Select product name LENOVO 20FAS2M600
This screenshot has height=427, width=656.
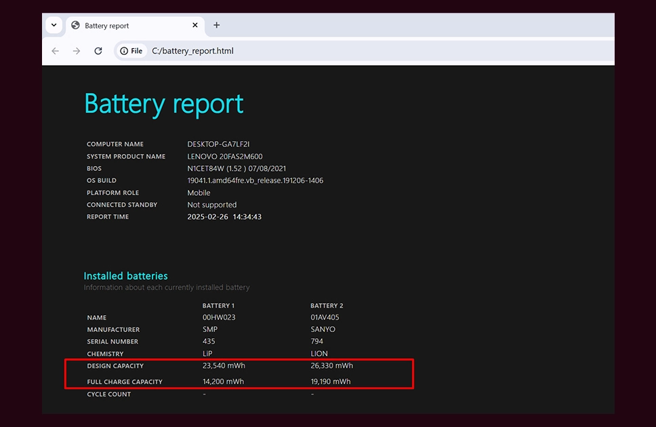[x=225, y=157]
